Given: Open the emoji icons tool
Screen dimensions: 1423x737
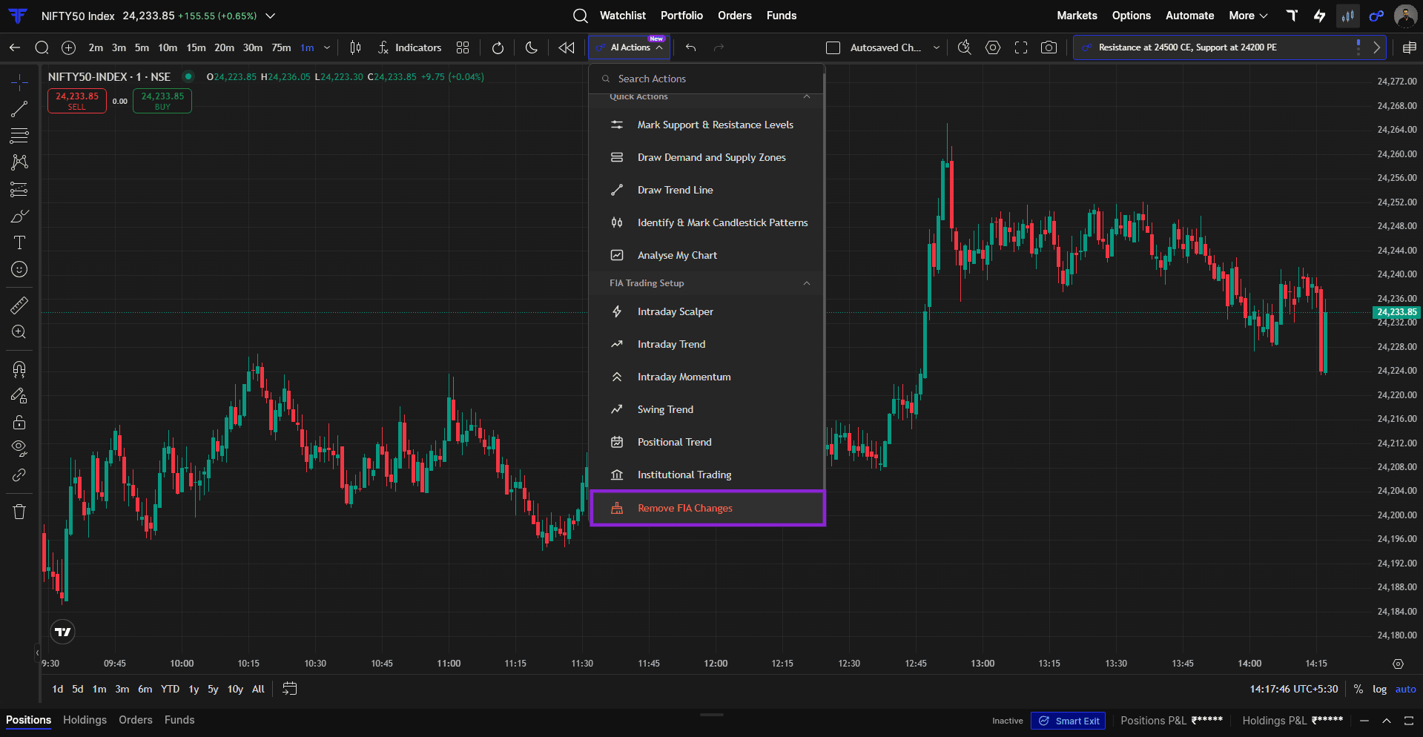Looking at the screenshot, I should 19,269.
